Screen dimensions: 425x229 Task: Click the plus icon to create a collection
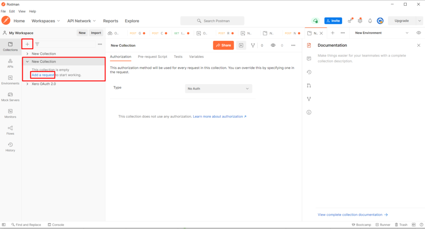tap(27, 44)
